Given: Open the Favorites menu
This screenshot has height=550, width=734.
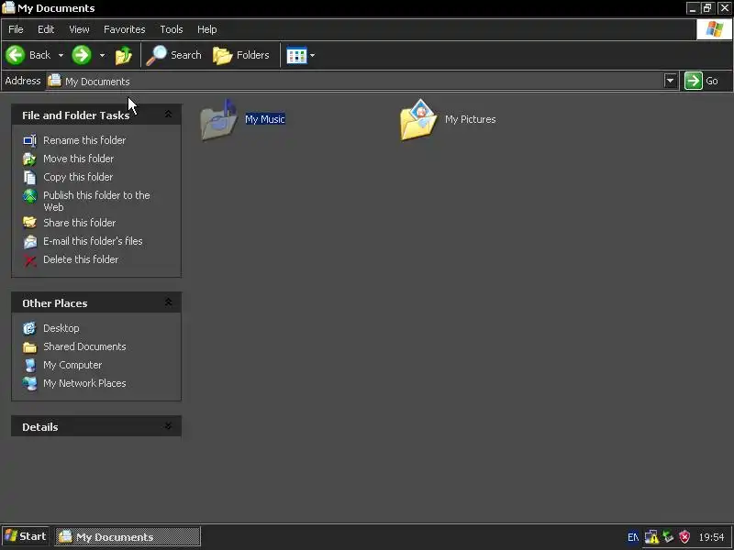Looking at the screenshot, I should point(125,29).
